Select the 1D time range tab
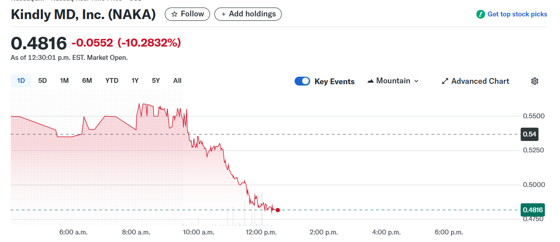 point(21,81)
